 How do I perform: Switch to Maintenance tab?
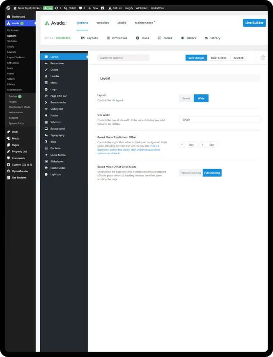coord(144,23)
